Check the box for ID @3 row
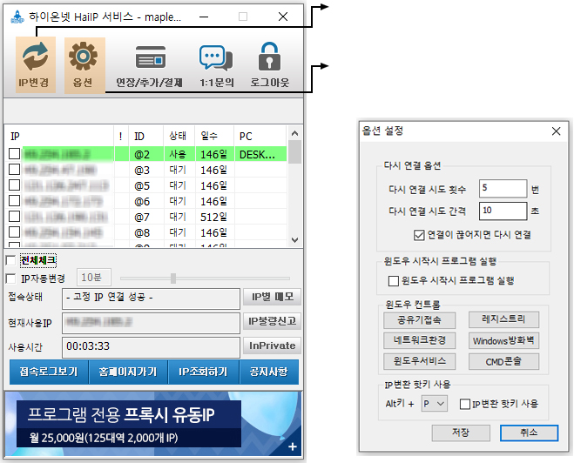 click(14, 170)
